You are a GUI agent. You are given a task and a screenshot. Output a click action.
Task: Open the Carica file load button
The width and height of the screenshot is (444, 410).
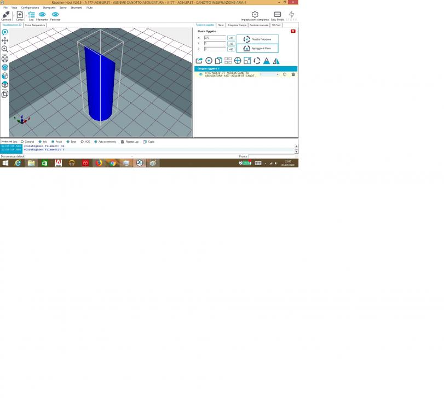pyautogui.click(x=20, y=14)
